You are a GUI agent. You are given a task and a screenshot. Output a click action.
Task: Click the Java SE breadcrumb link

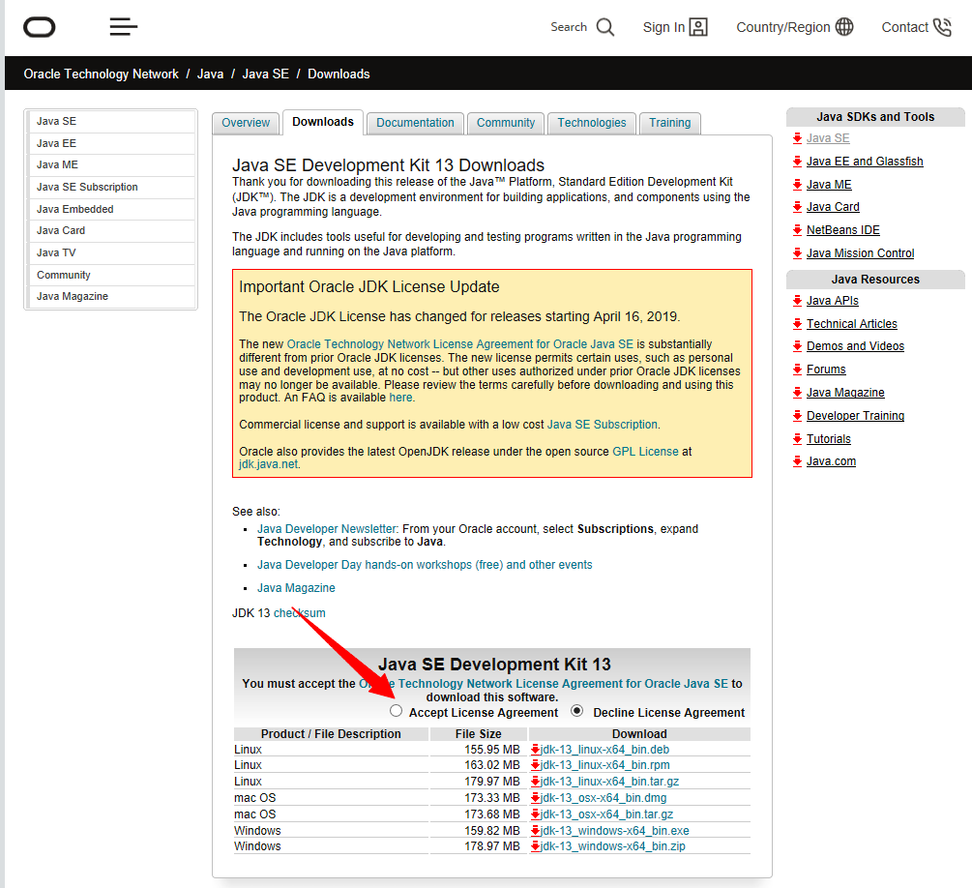265,74
